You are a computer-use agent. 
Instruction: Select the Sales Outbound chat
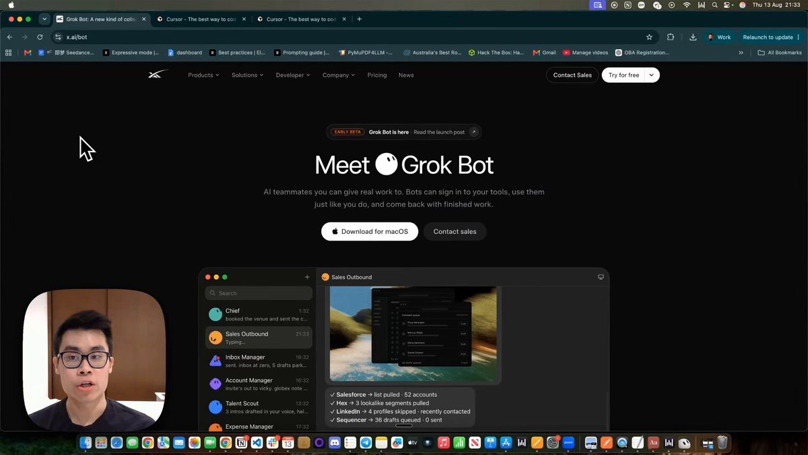[259, 337]
